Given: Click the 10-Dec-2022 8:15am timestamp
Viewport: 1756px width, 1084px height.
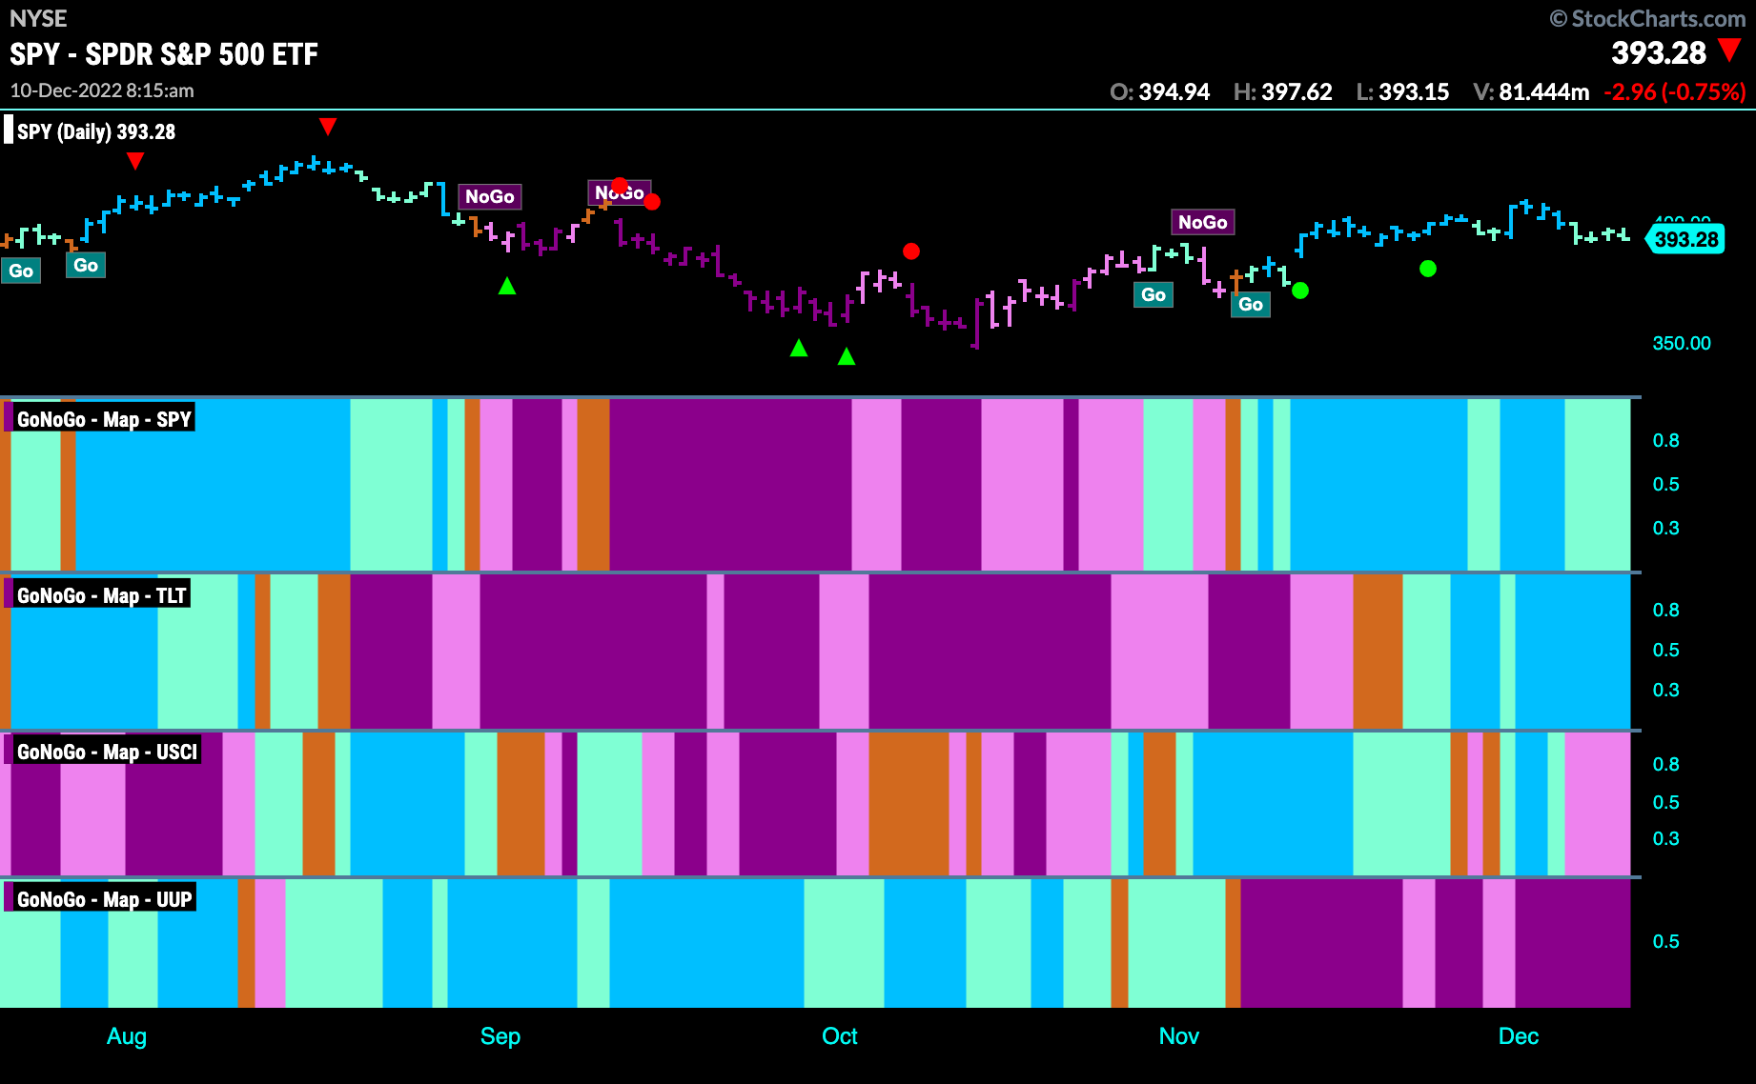Looking at the screenshot, I should (x=102, y=91).
